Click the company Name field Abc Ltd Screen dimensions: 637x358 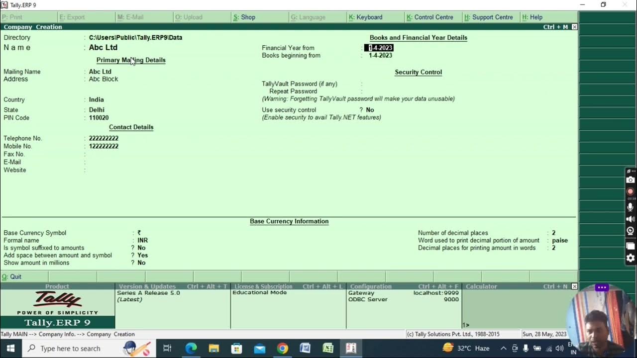pos(103,47)
